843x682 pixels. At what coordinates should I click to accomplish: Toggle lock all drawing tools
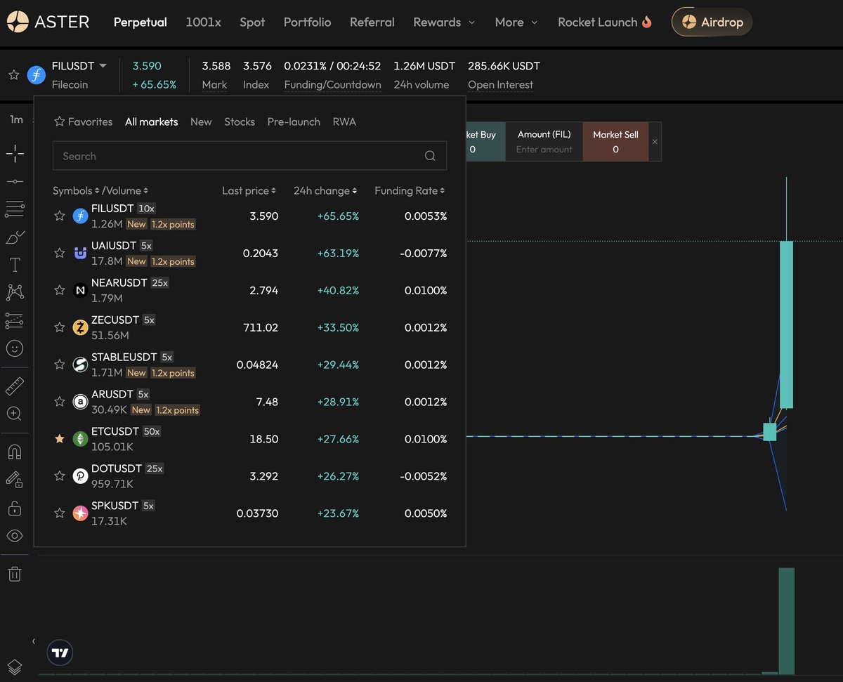point(15,508)
